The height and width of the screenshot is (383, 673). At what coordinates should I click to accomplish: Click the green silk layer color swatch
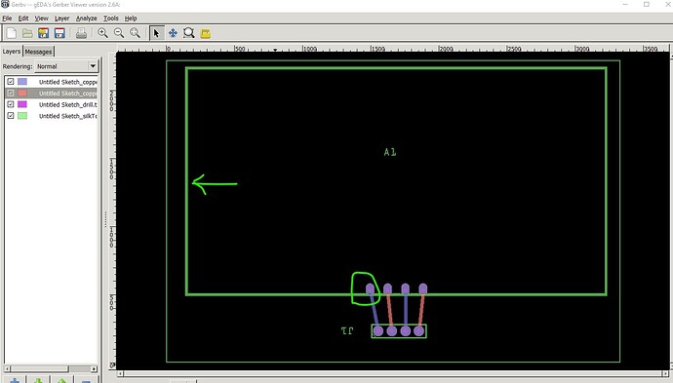22,116
